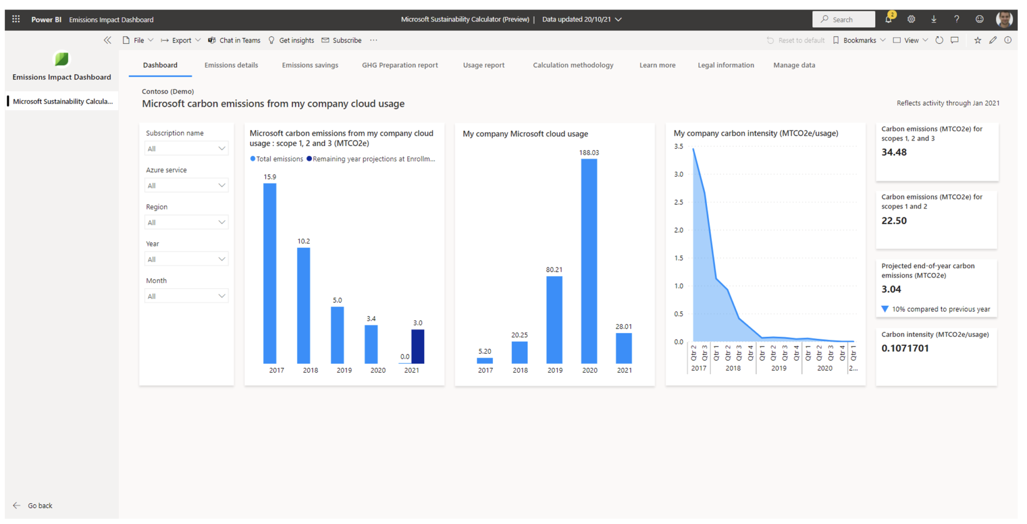Open the Microsoft 365 app launcher

coord(15,19)
